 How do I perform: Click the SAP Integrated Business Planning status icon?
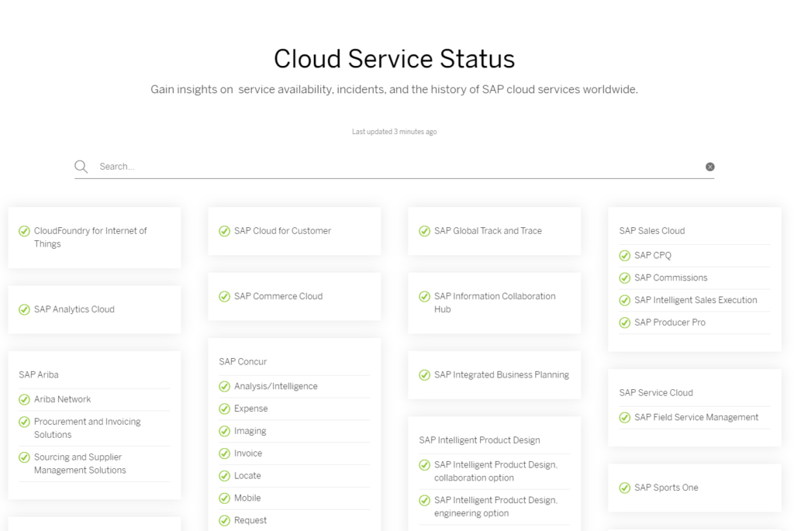[424, 375]
